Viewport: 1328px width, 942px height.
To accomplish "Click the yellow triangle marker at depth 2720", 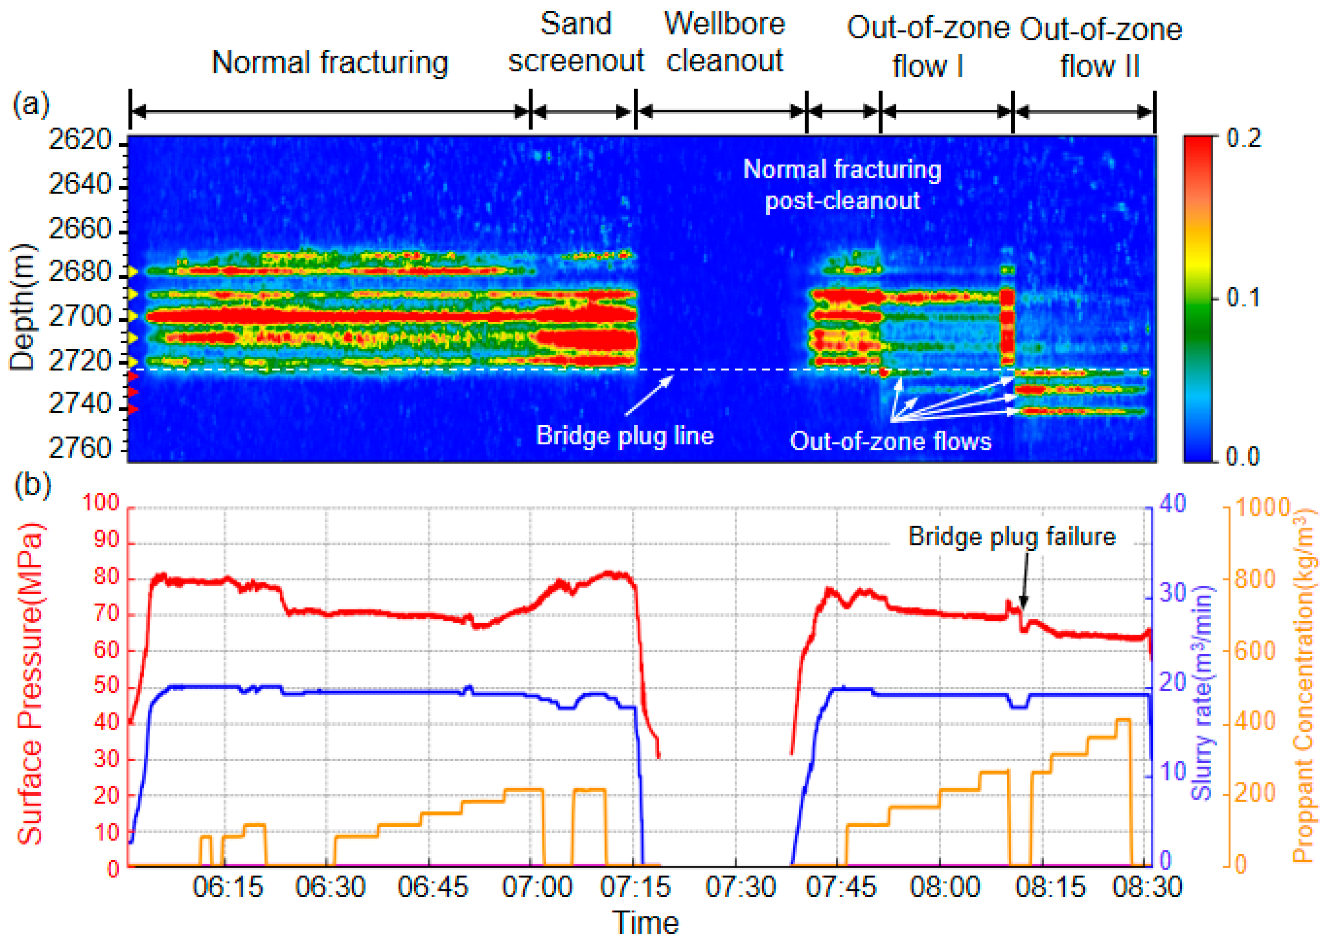I will click(x=133, y=361).
